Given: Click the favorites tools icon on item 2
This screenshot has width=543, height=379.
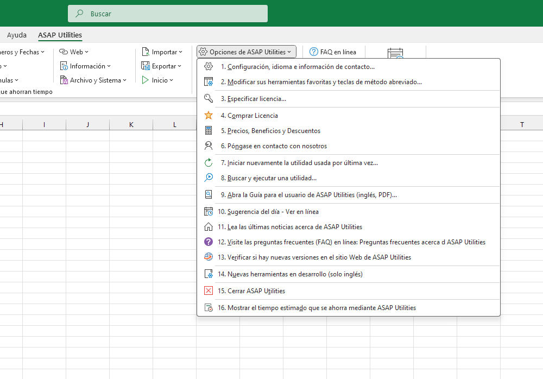Looking at the screenshot, I should tap(209, 82).
